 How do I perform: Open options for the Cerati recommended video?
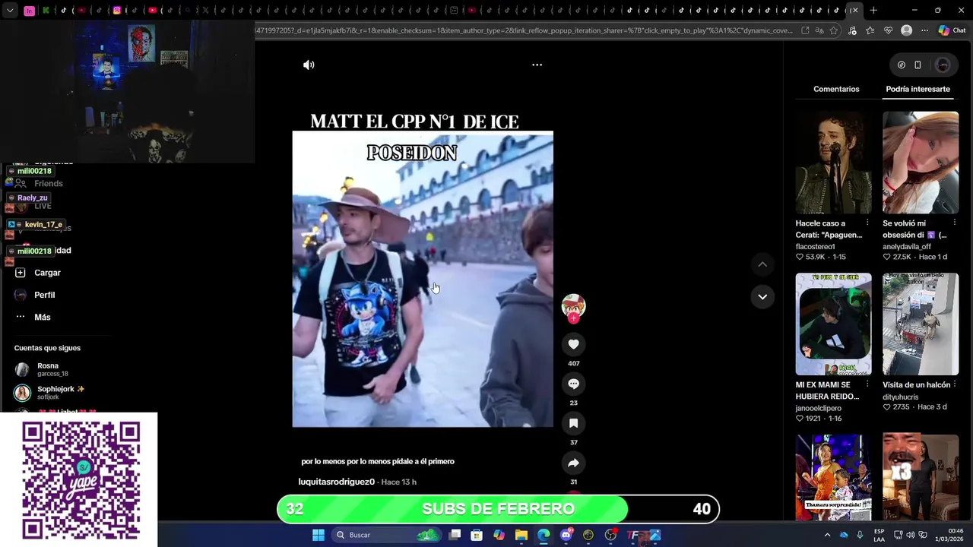coord(867,223)
